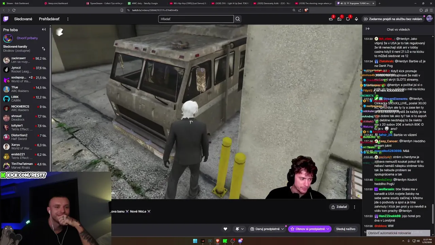Reload the page in browser
The width and height of the screenshot is (435, 245).
point(14,10)
